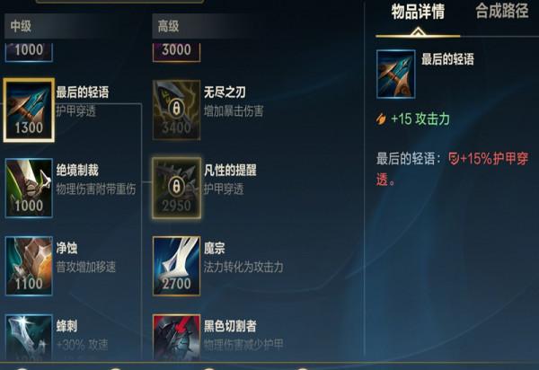Select the 黑色切割者 item icon
Image resolution: width=539 pixels, height=370 pixels.
coord(176,337)
